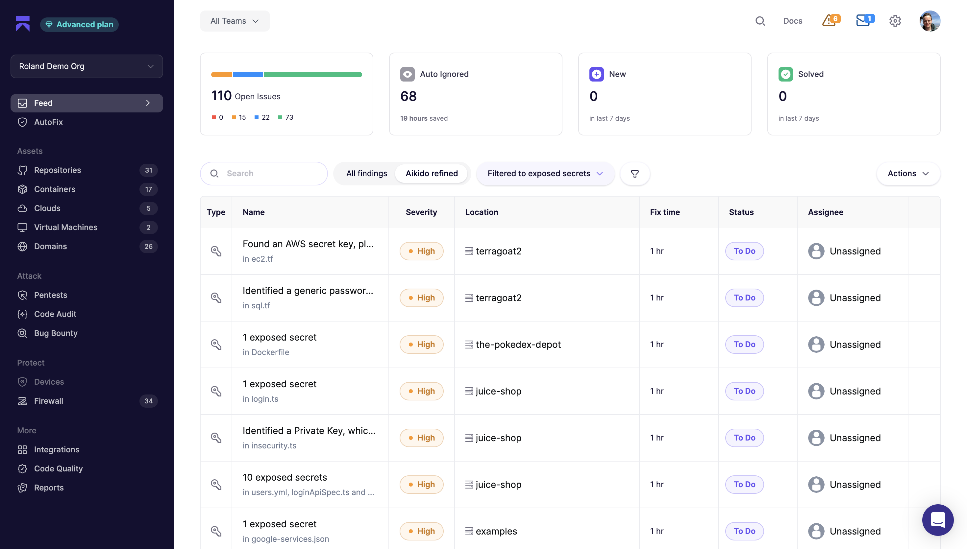Open the Roland Demo Org selector
967x549 pixels.
tap(87, 66)
